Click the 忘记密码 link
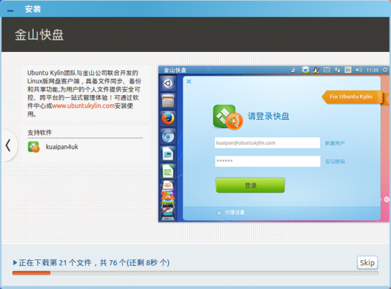 tap(335, 162)
